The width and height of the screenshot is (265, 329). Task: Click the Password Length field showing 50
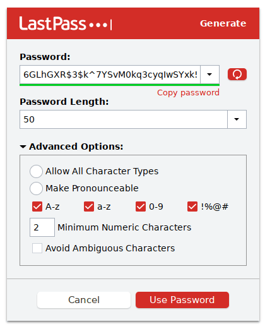pos(124,119)
